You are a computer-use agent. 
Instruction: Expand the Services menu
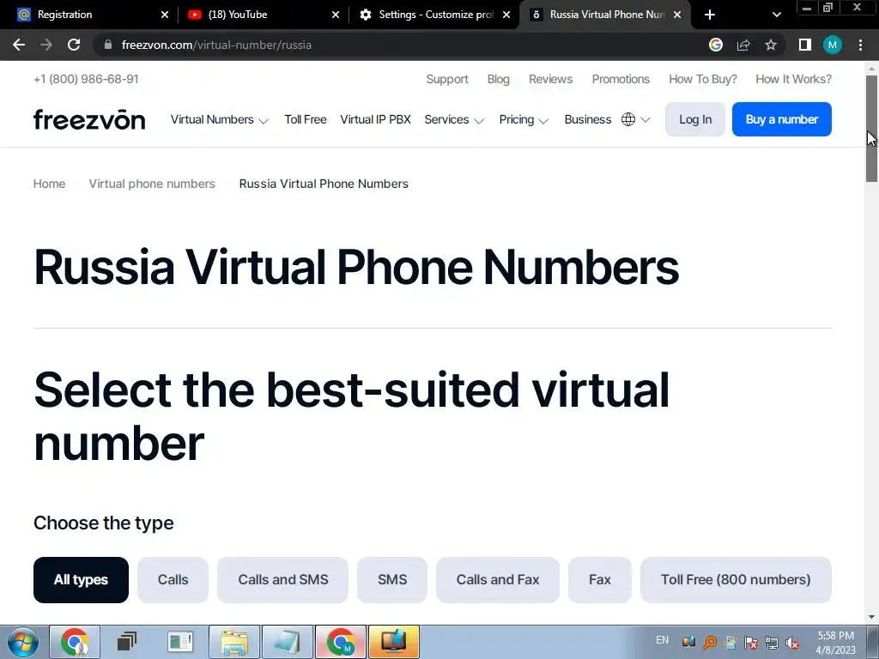click(453, 119)
